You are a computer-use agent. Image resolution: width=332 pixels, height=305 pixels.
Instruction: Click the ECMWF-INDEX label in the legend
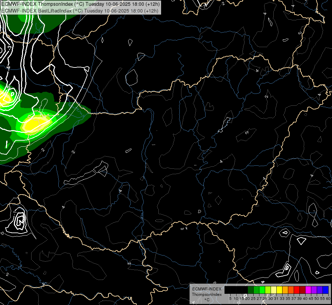click(x=207, y=289)
